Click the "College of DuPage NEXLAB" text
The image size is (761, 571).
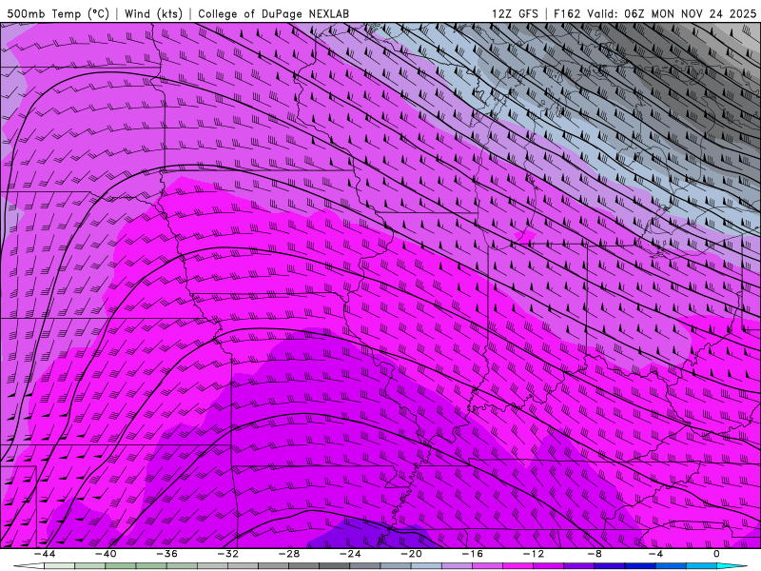(273, 13)
